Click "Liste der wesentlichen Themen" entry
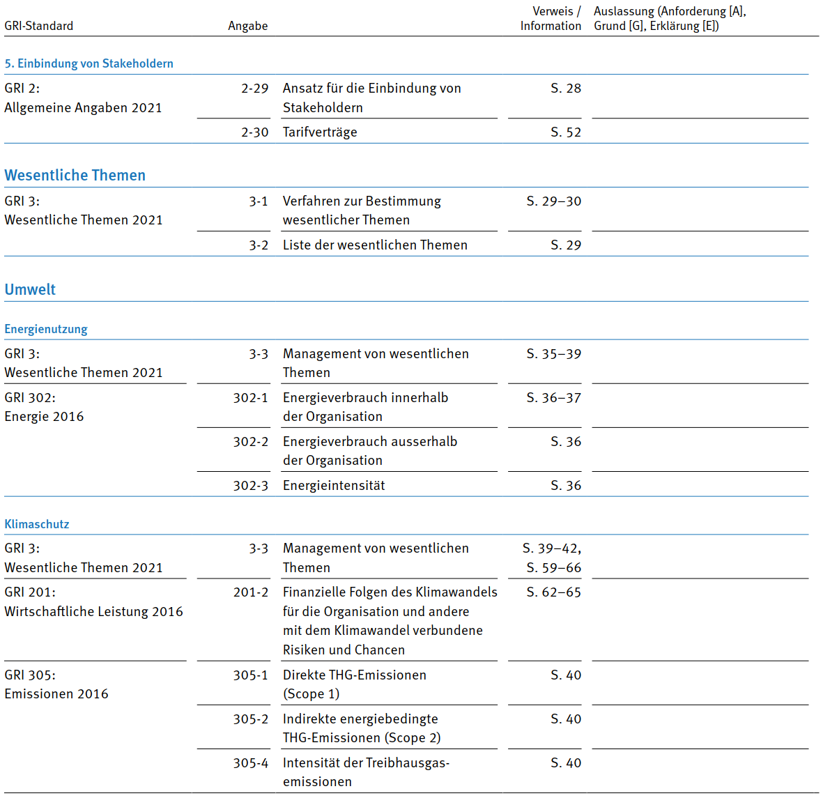The height and width of the screenshot is (798, 823). (x=375, y=245)
